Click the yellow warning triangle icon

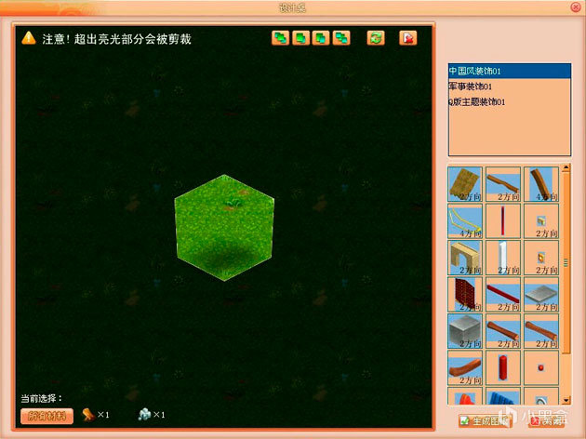(x=29, y=38)
